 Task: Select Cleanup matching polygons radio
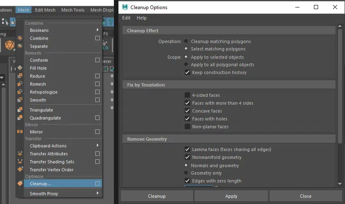[x=186, y=41]
